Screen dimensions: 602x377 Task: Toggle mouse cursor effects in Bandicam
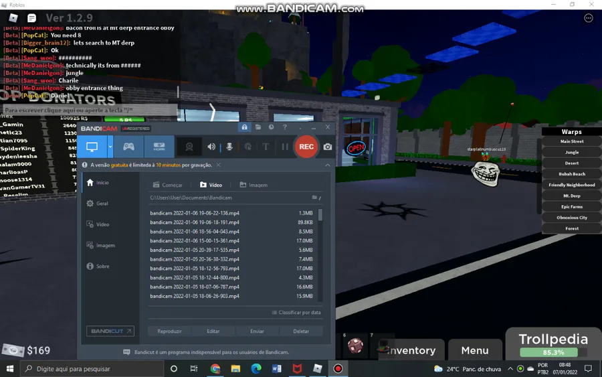click(x=247, y=147)
